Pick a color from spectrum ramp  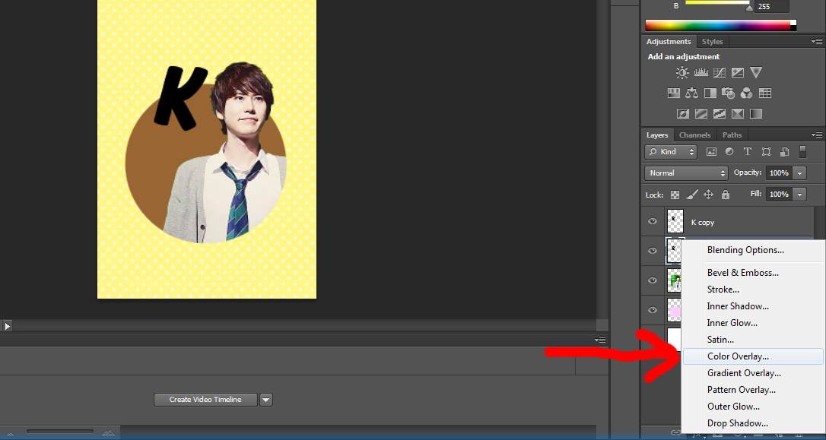(x=720, y=25)
